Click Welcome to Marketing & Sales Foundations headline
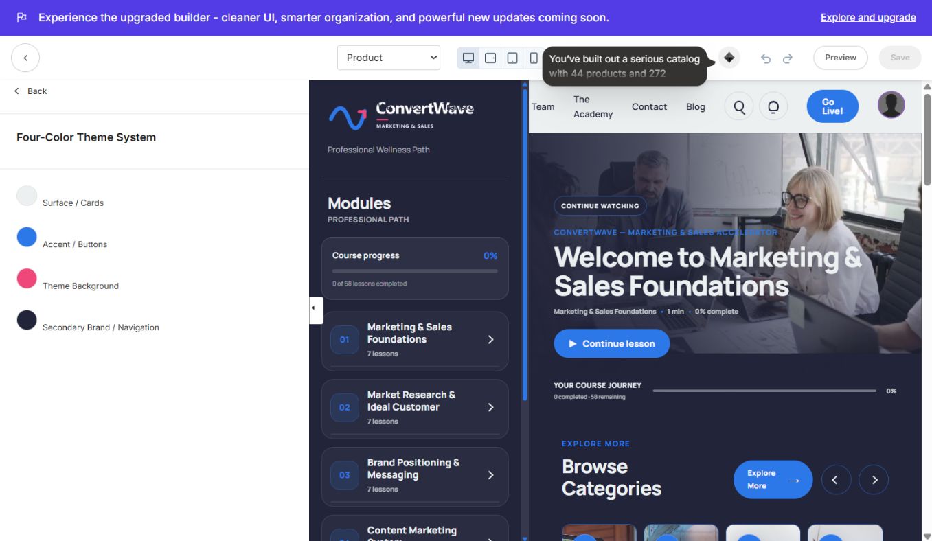The width and height of the screenshot is (932, 541). coord(707,271)
